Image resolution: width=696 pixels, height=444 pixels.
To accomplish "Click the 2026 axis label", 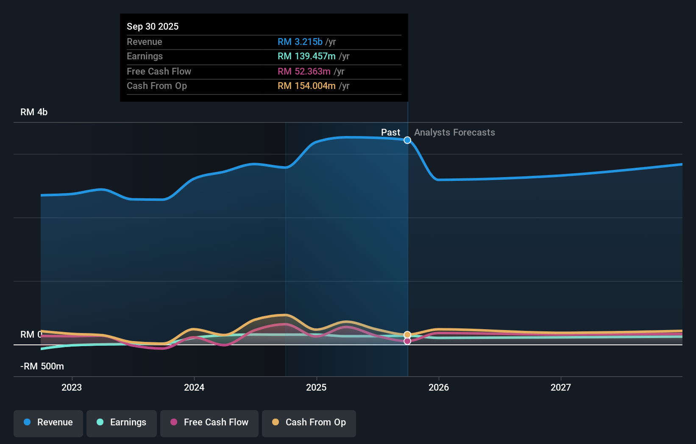I will (x=439, y=387).
